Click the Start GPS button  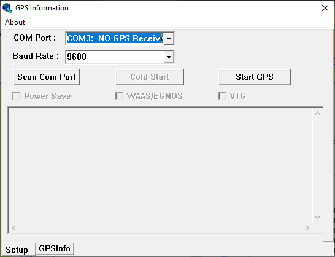tap(255, 77)
